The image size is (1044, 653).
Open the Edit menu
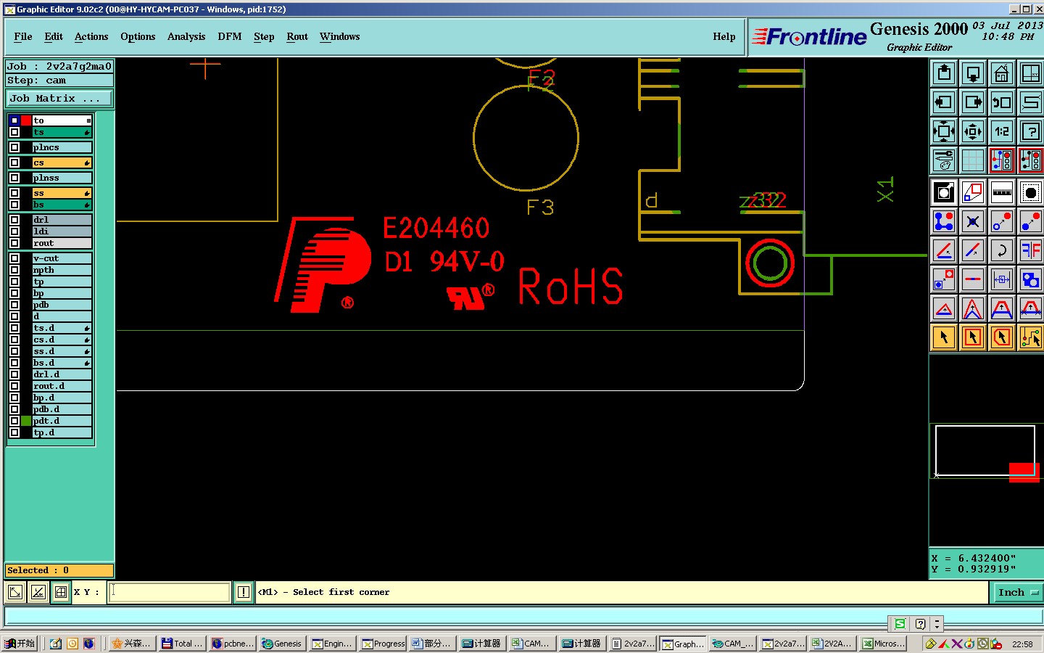(54, 36)
